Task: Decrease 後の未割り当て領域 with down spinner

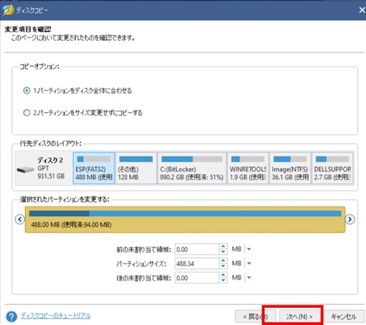Action: point(223,281)
